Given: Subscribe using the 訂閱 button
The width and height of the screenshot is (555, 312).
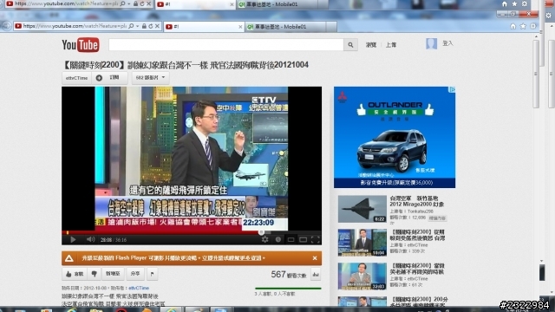Looking at the screenshot, I should 110,78.
